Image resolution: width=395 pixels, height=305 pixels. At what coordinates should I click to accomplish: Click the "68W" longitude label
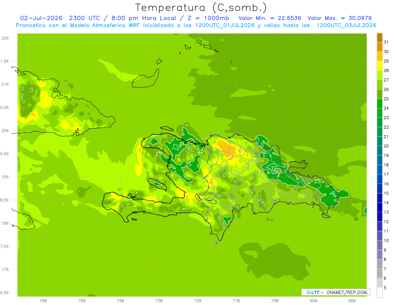click(x=352, y=301)
